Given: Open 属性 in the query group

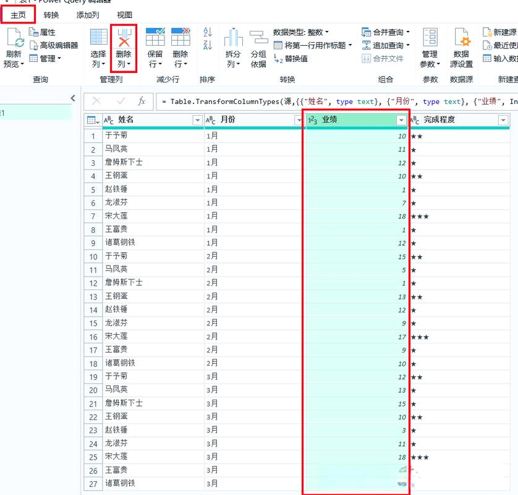Looking at the screenshot, I should 42,32.
